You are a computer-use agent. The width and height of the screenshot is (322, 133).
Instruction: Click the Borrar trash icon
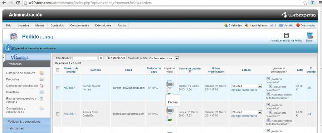[310, 35]
